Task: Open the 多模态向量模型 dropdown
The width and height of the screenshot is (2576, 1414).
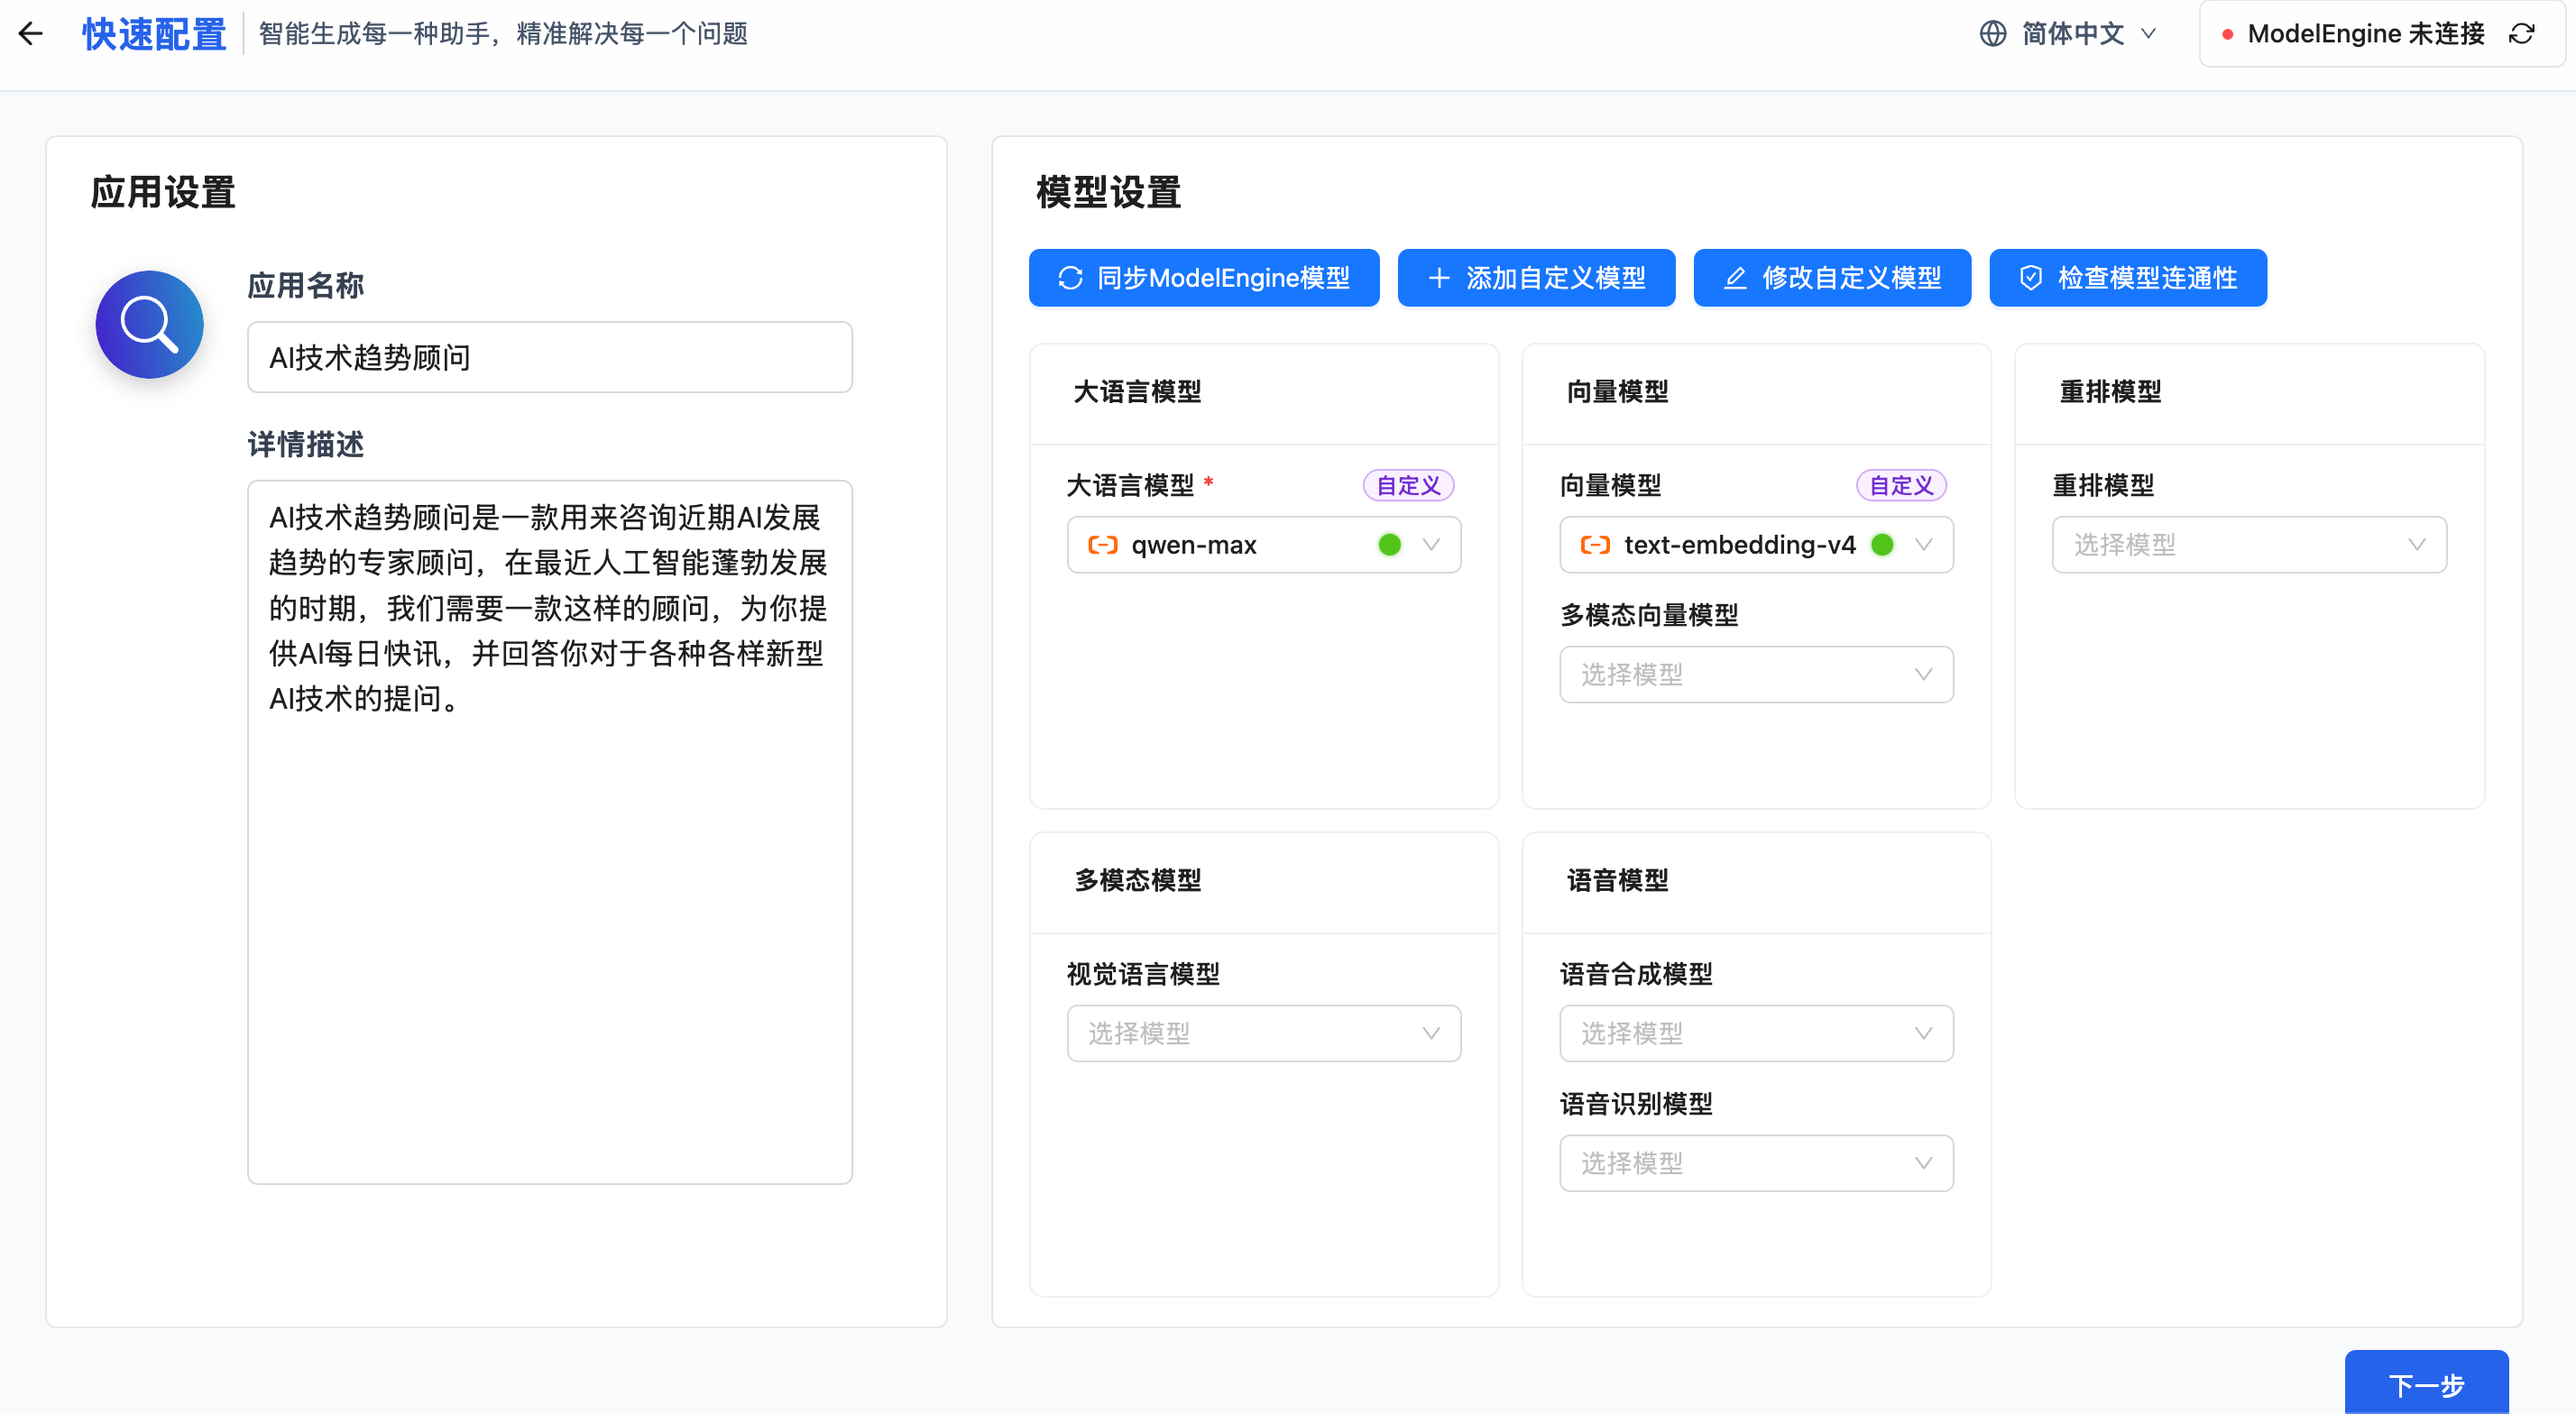Action: [x=1755, y=675]
